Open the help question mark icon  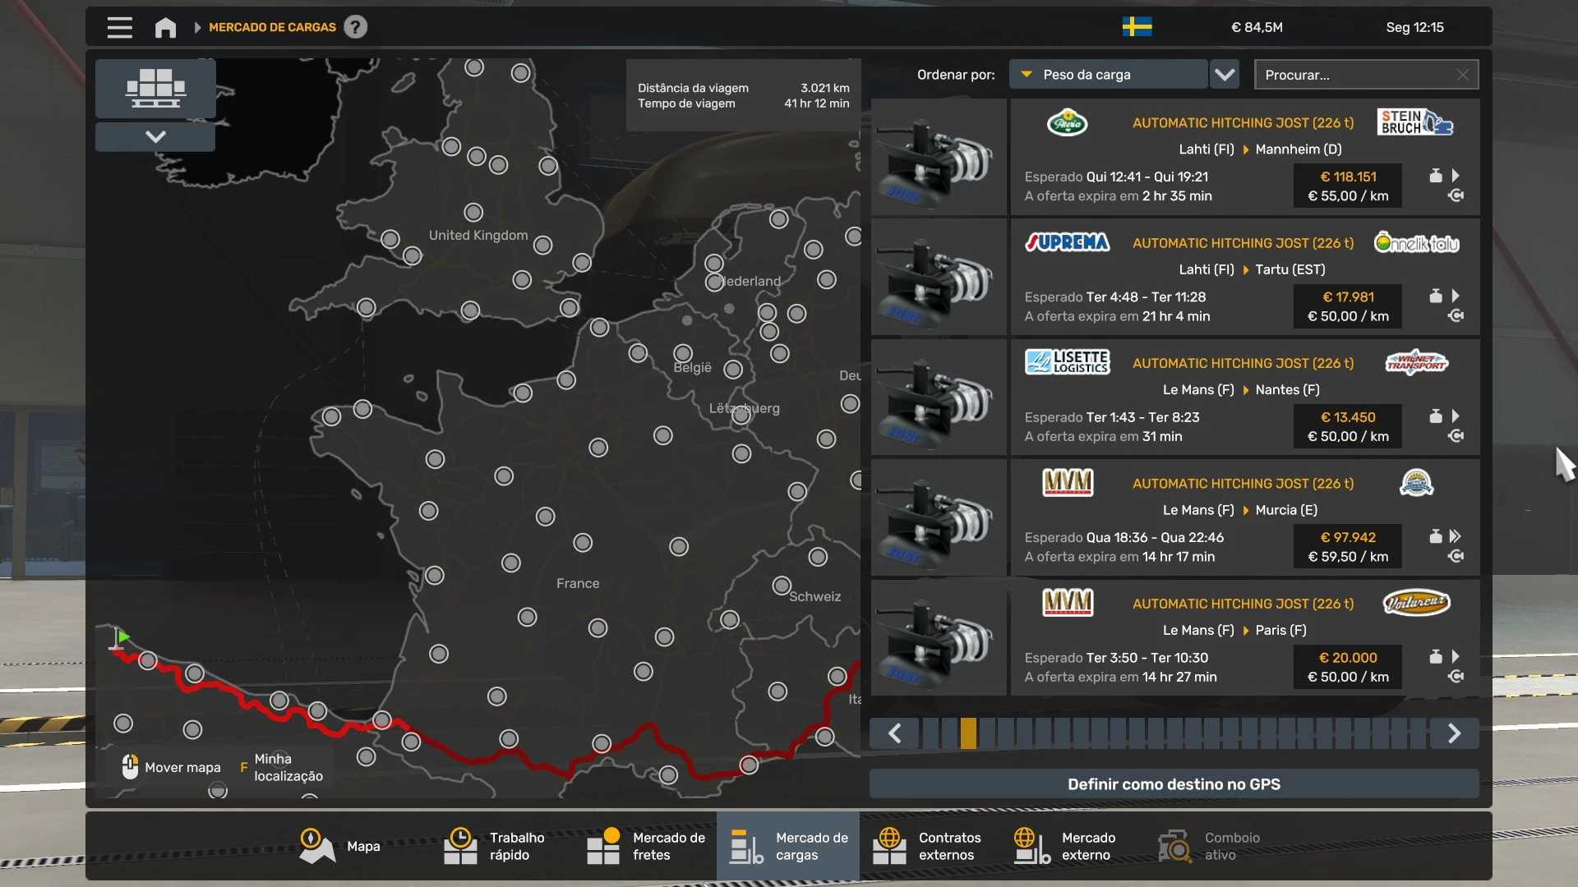[x=355, y=27]
